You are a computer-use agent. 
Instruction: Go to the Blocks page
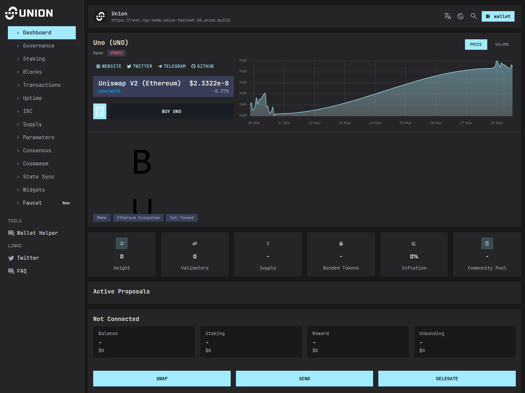[x=32, y=72]
